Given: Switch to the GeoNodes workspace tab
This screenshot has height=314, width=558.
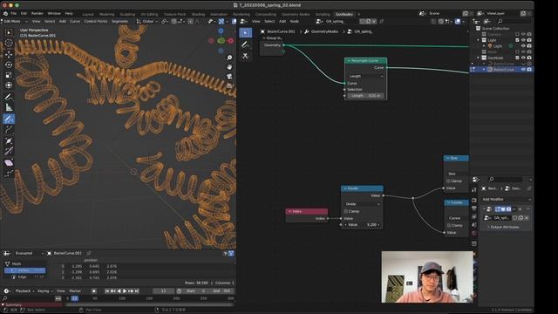Looking at the screenshot, I should 344,14.
